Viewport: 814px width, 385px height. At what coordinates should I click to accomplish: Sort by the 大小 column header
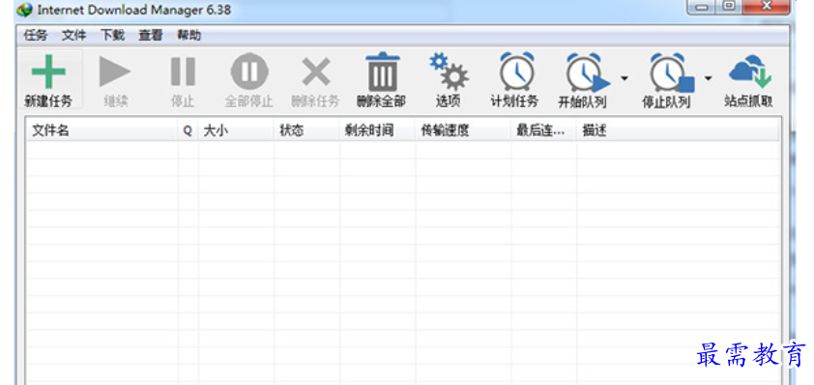pyautogui.click(x=236, y=130)
